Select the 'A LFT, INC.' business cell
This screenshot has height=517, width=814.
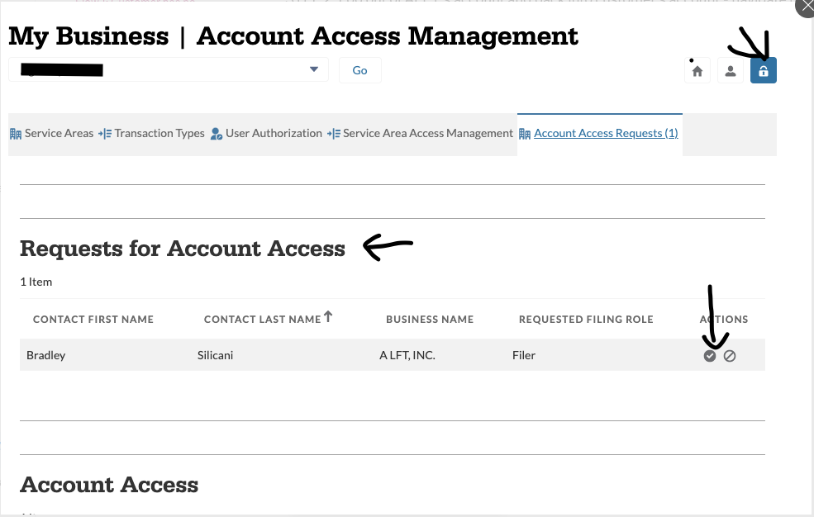(x=407, y=356)
